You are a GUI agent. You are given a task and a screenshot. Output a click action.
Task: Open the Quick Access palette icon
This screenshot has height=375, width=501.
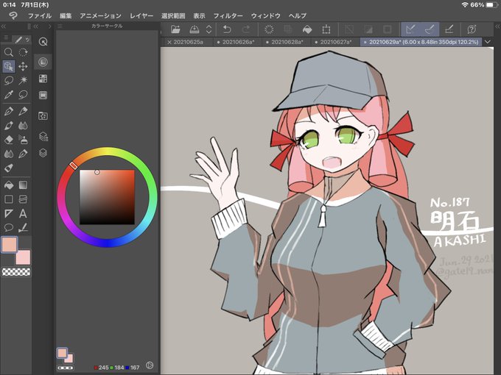(x=43, y=41)
